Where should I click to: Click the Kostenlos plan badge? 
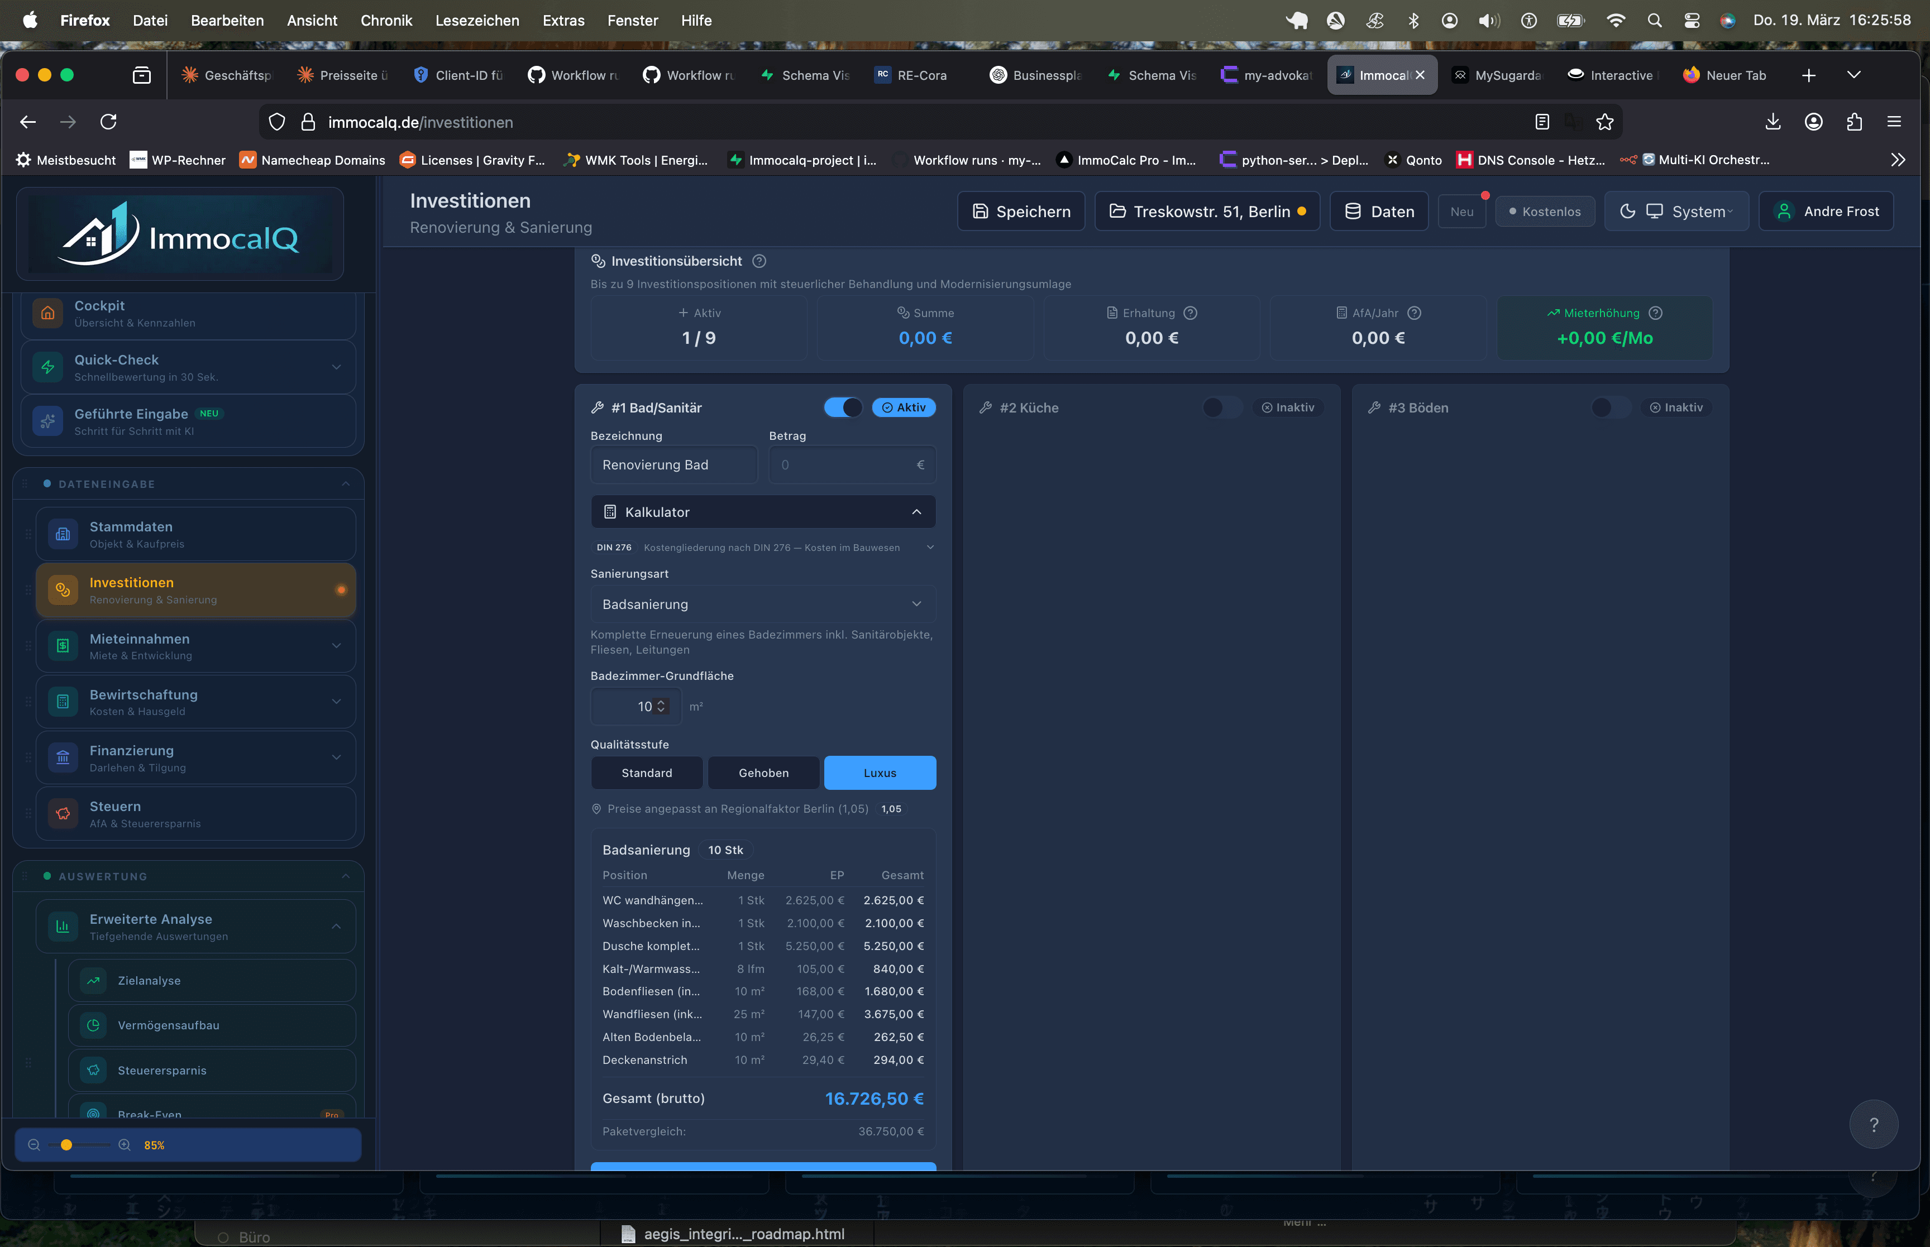click(1545, 212)
